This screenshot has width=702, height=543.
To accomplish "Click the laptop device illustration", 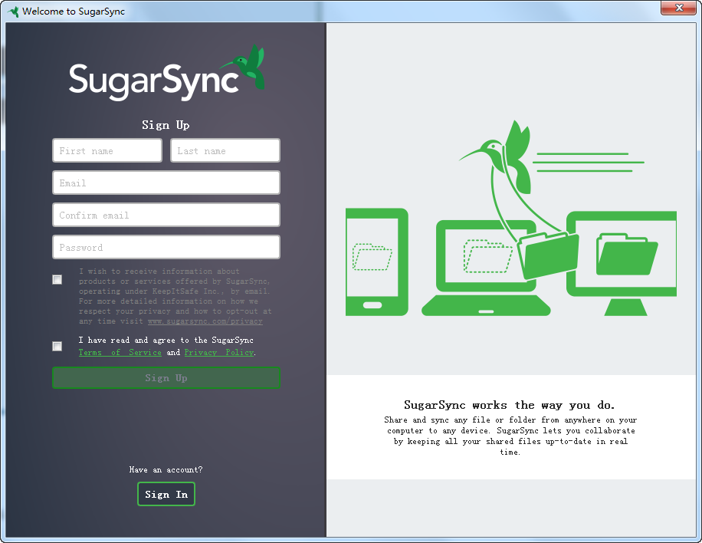I will pos(486,268).
